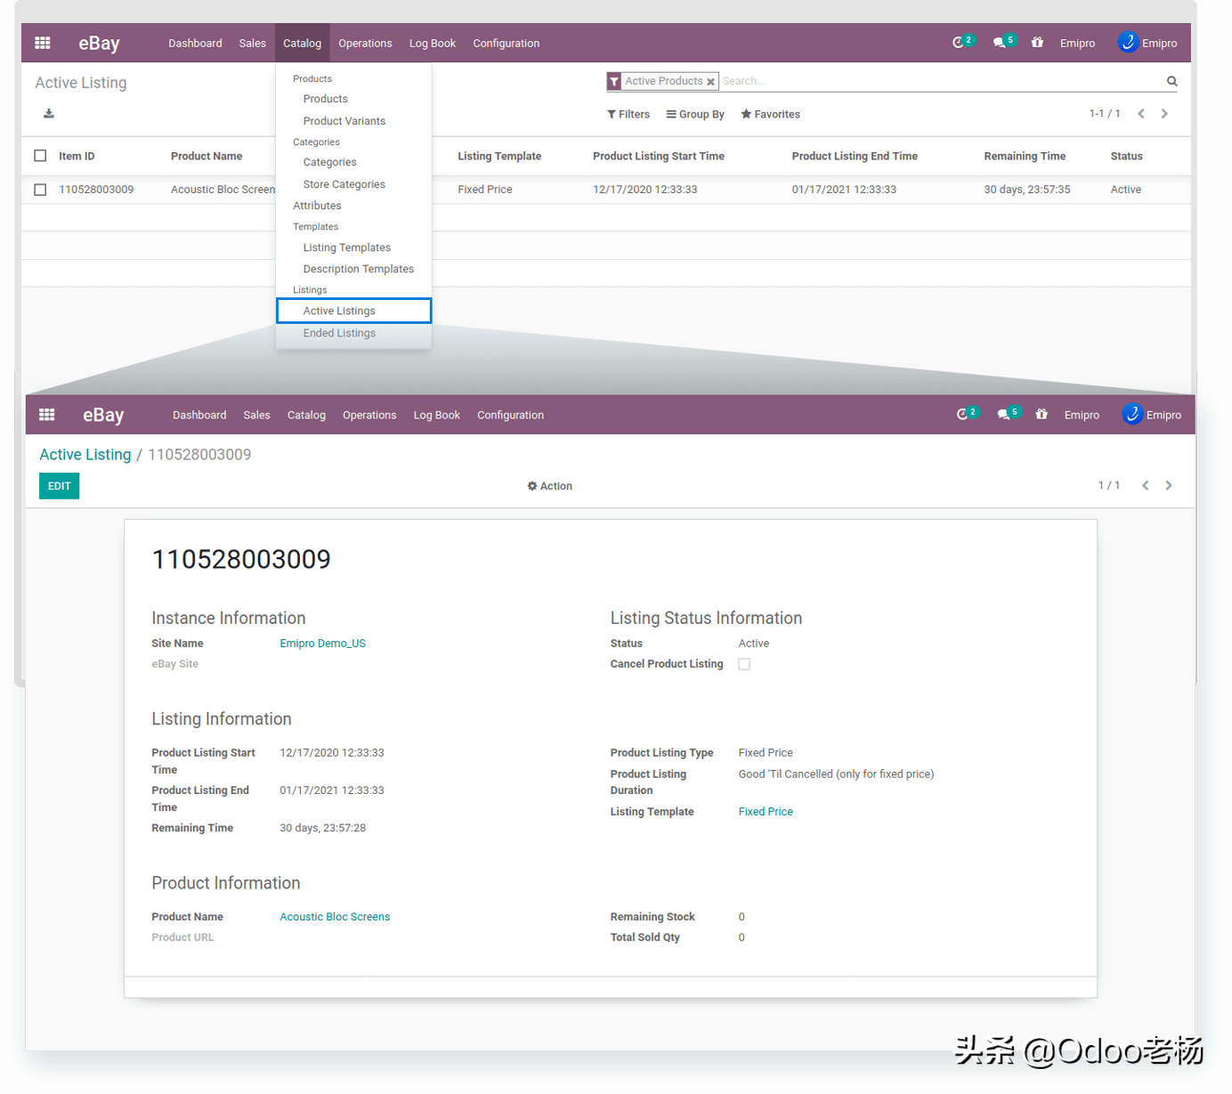Sort by Item ID column header
Viewport: 1232px width, 1094px height.
tap(77, 156)
